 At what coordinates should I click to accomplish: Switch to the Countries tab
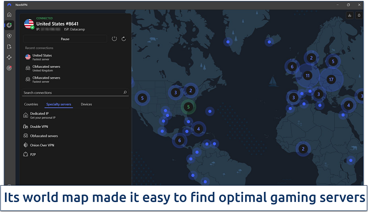tap(31, 104)
